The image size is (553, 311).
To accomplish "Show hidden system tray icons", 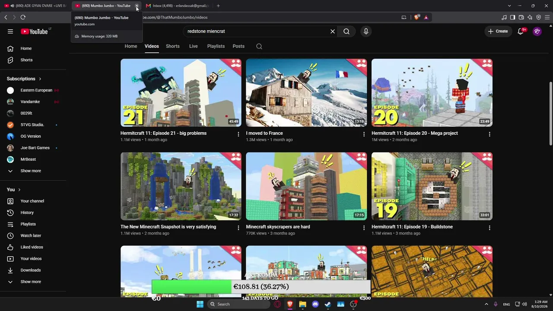I will tap(486, 304).
